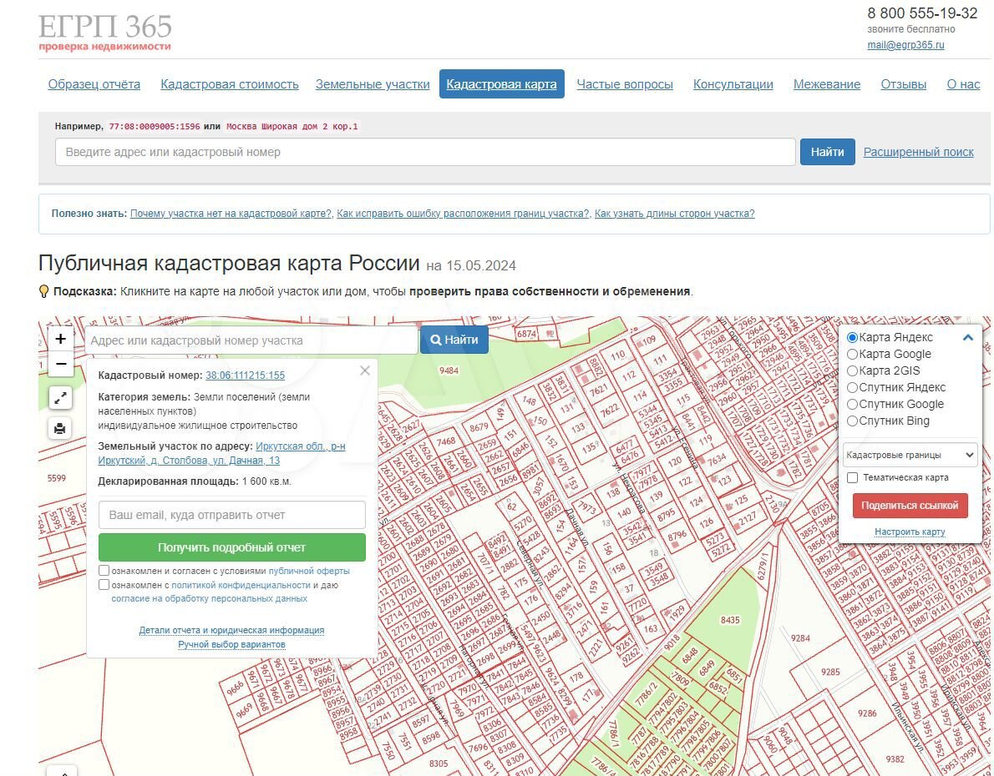Open Кадастровые границы dropdown
The height and width of the screenshot is (776, 994).
pos(910,455)
